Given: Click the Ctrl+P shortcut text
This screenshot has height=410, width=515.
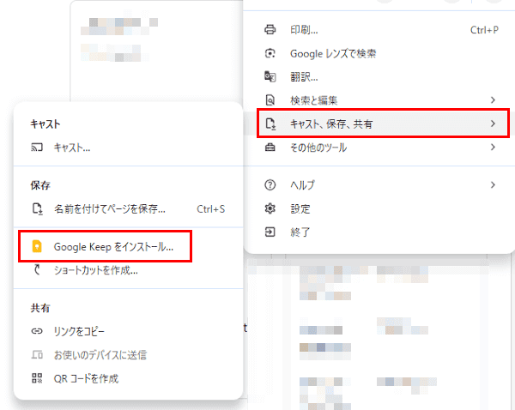Looking at the screenshot, I should (484, 30).
